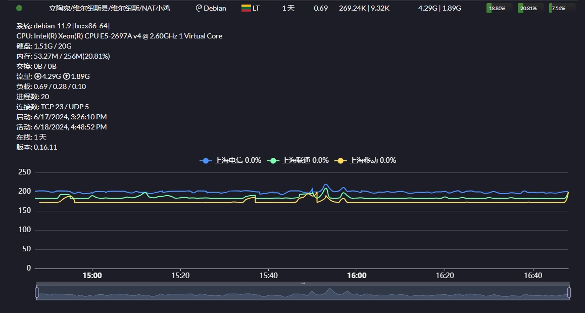This screenshot has width=585, height=313.
Task: Toggle the 上海电信 series in chart legend
Action: [230, 160]
